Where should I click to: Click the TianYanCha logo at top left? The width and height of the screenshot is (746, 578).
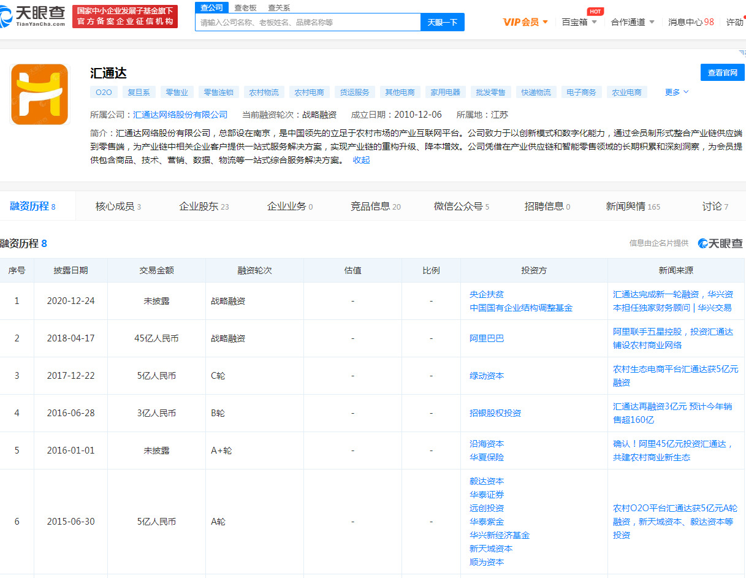(x=33, y=17)
